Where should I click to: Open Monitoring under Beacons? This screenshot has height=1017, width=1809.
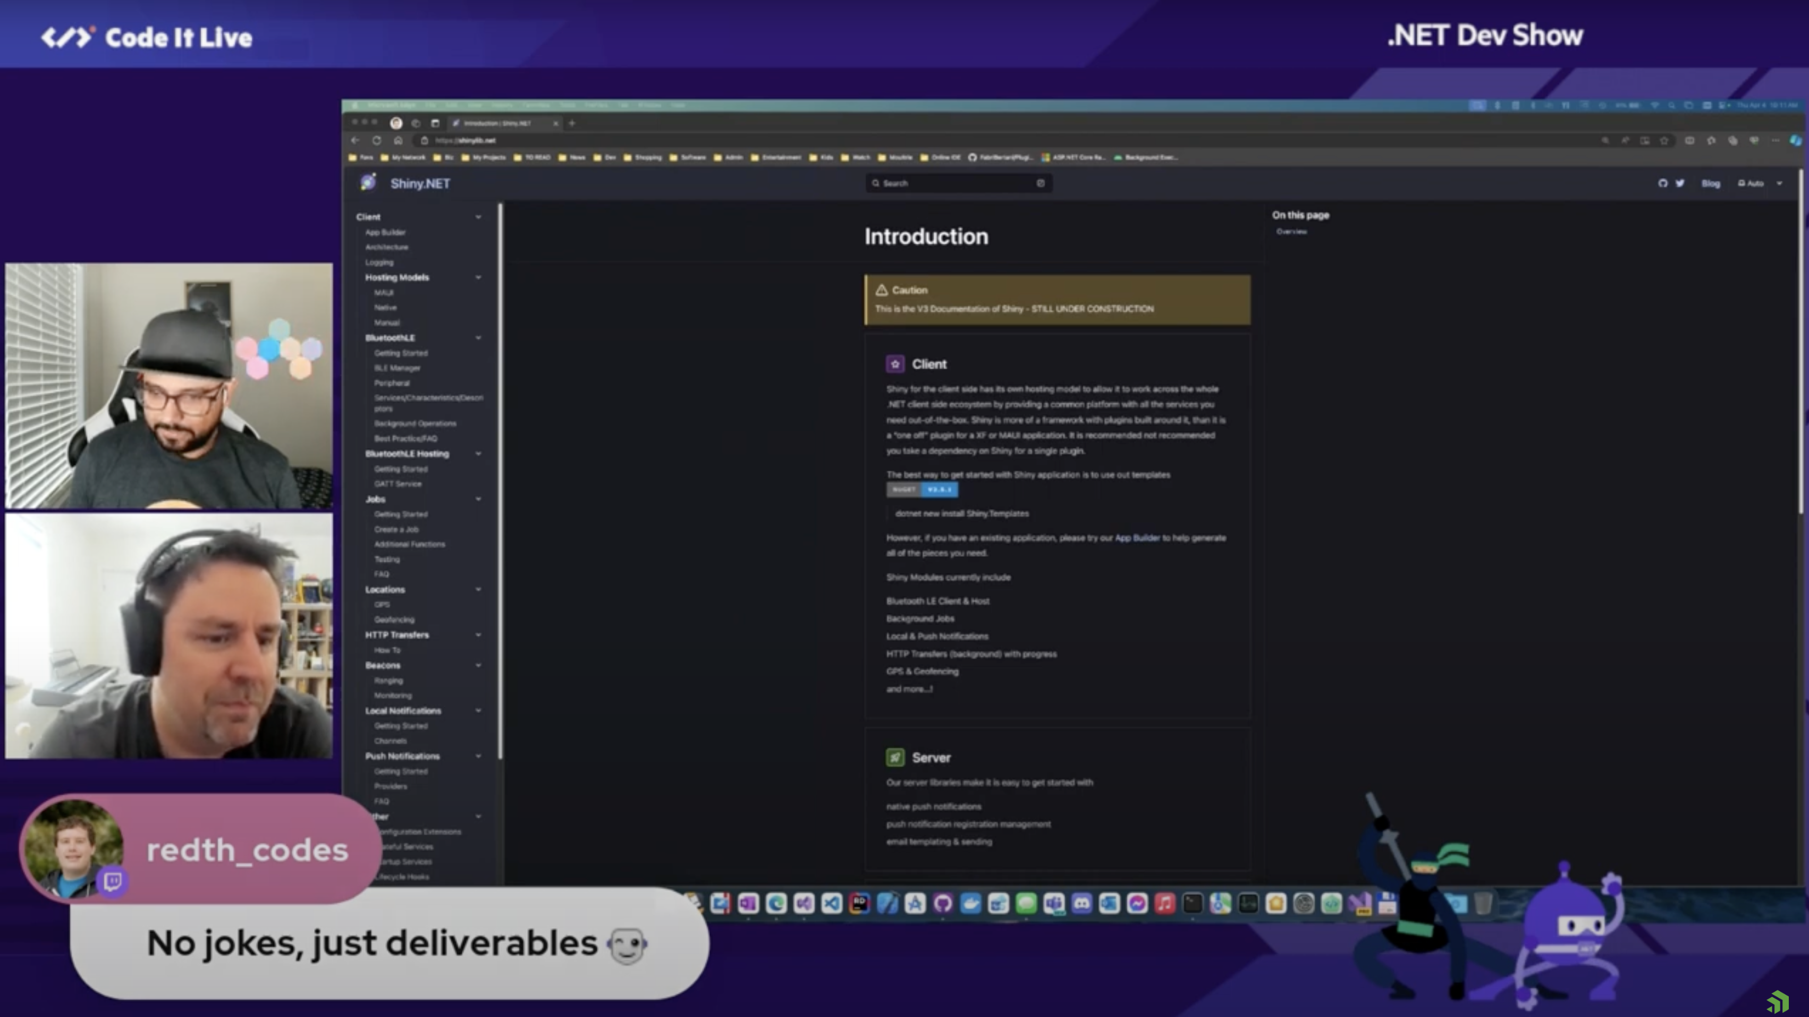coord(393,696)
